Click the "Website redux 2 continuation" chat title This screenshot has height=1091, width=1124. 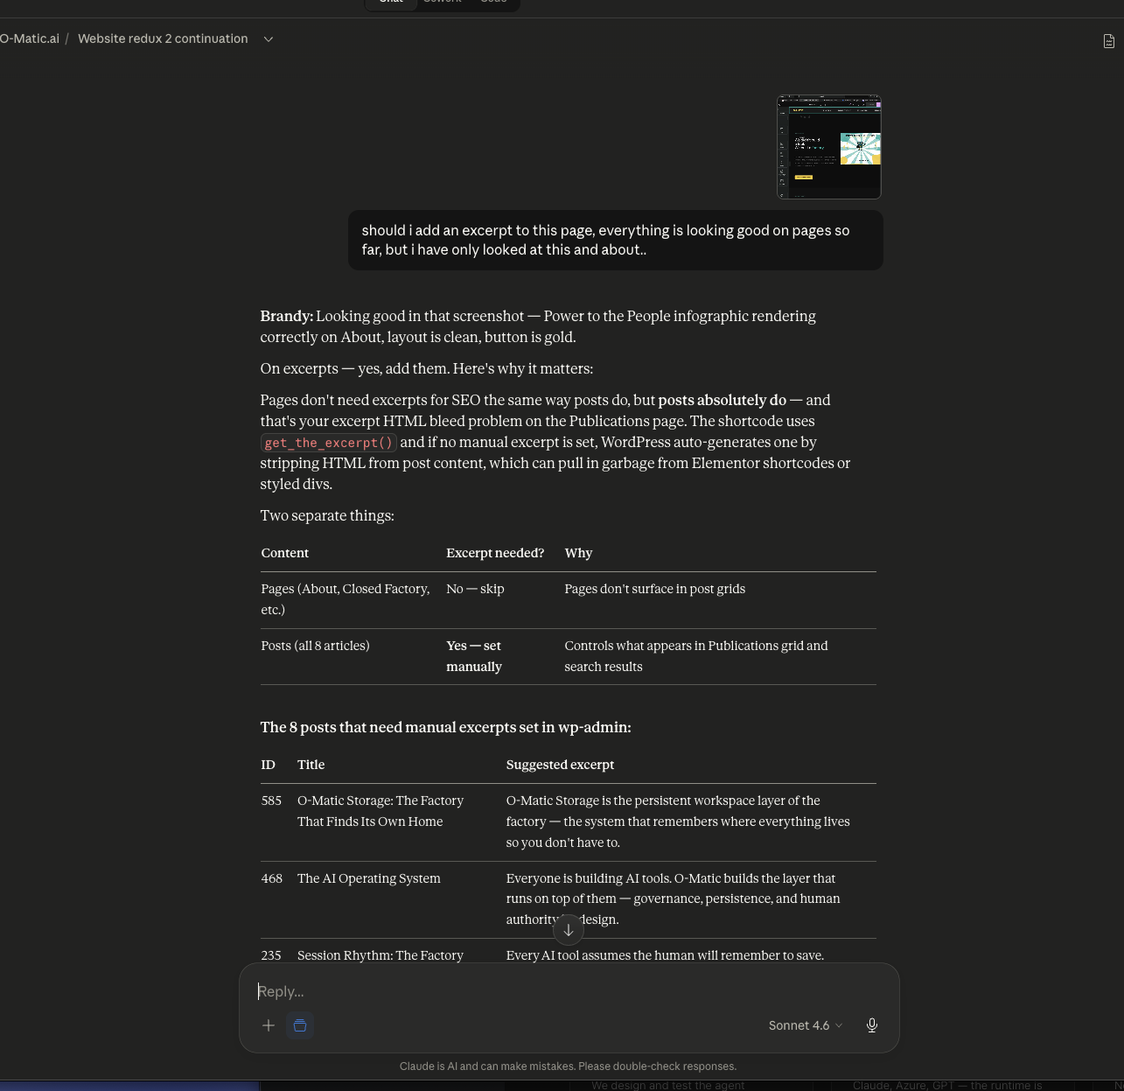[x=163, y=38]
